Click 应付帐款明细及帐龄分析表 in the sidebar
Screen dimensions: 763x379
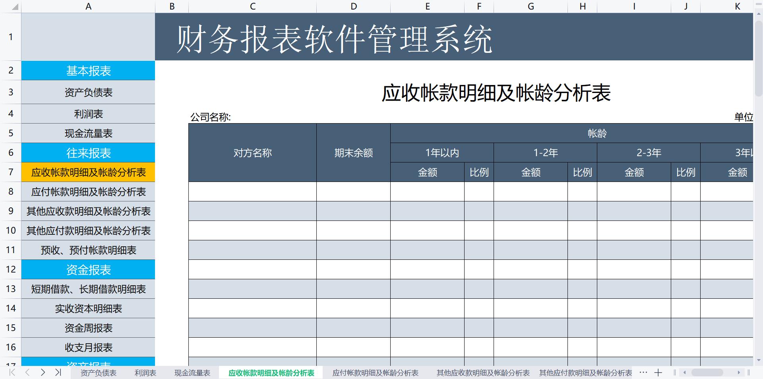pyautogui.click(x=88, y=192)
